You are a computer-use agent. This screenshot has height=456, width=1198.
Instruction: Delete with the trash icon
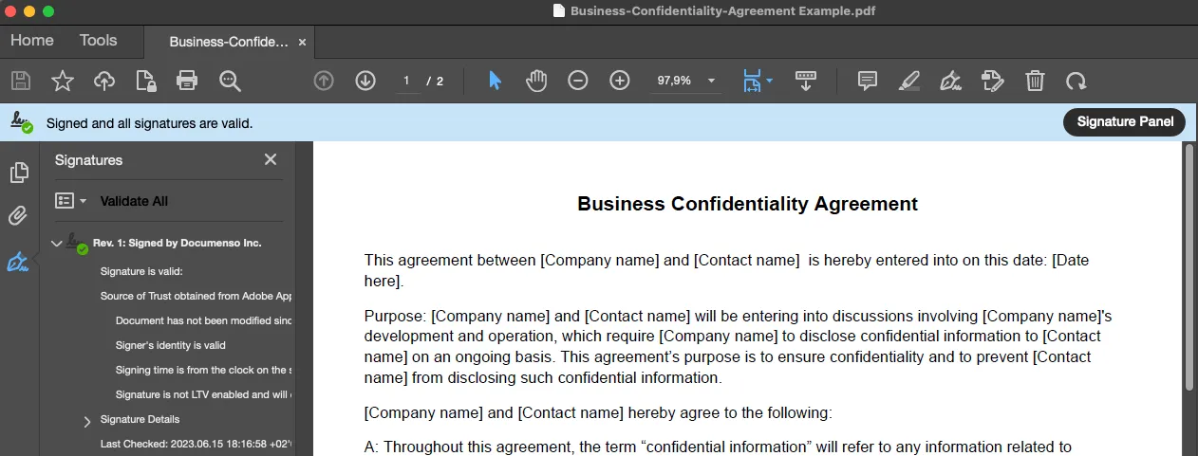point(1035,81)
